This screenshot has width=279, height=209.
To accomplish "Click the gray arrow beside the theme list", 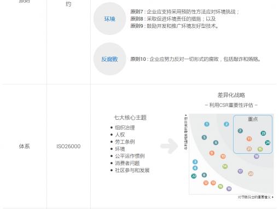I will tap(169, 146).
